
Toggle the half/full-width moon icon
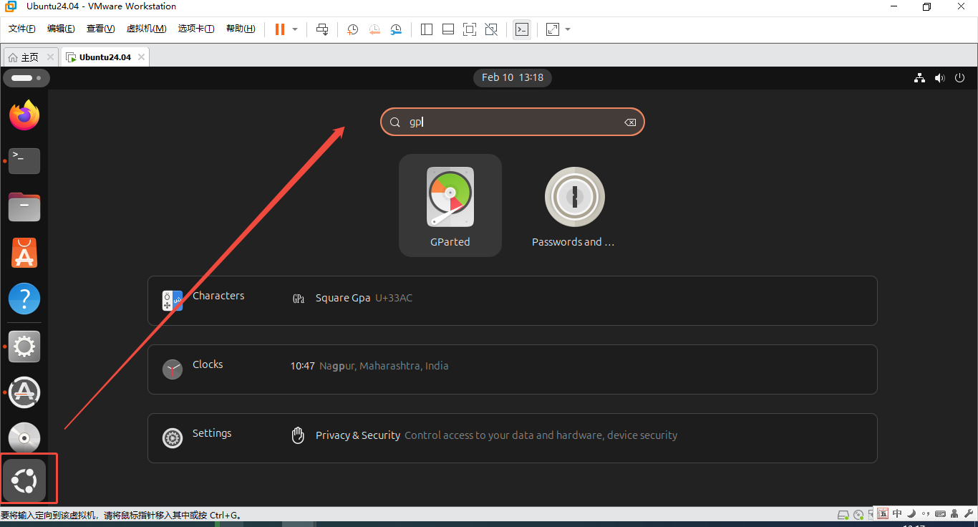pos(911,514)
